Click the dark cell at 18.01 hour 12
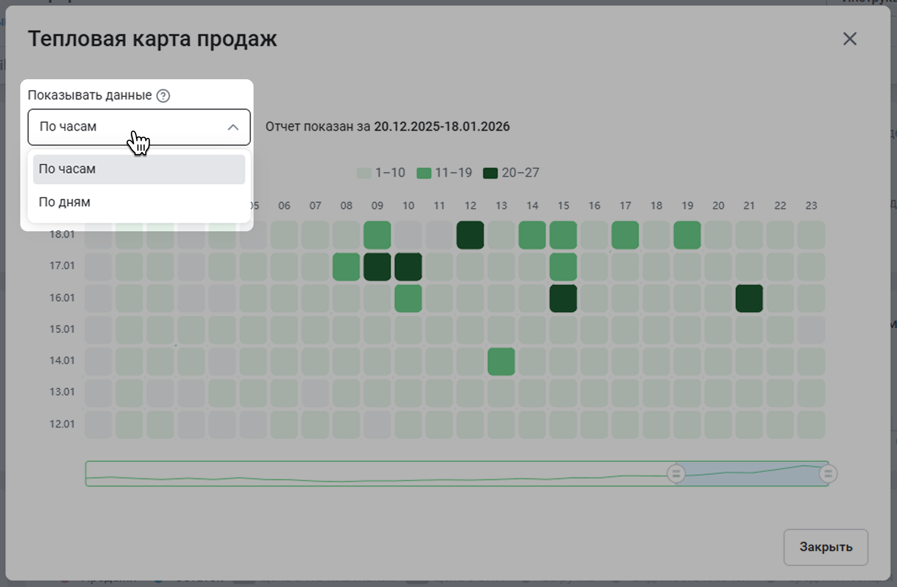The image size is (897, 587). click(x=470, y=235)
